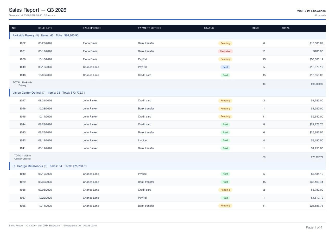
Task: Click sale date 08/16/2026
Action: click(x=45, y=67)
